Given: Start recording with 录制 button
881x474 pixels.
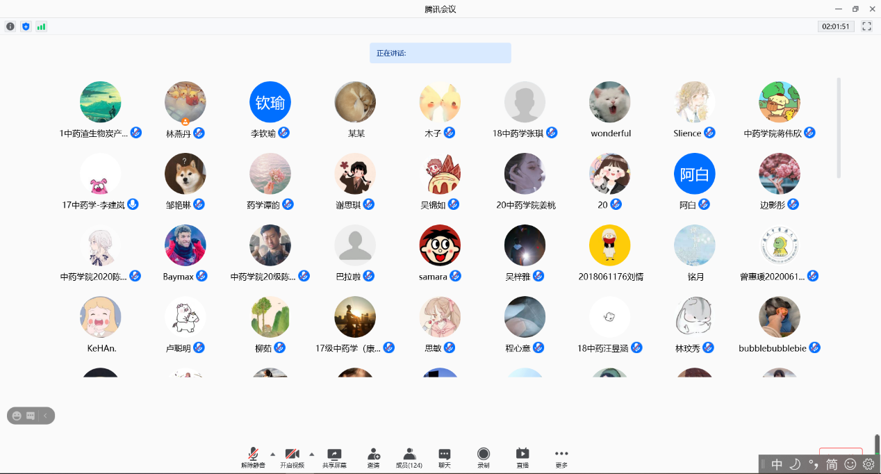Looking at the screenshot, I should [x=483, y=457].
